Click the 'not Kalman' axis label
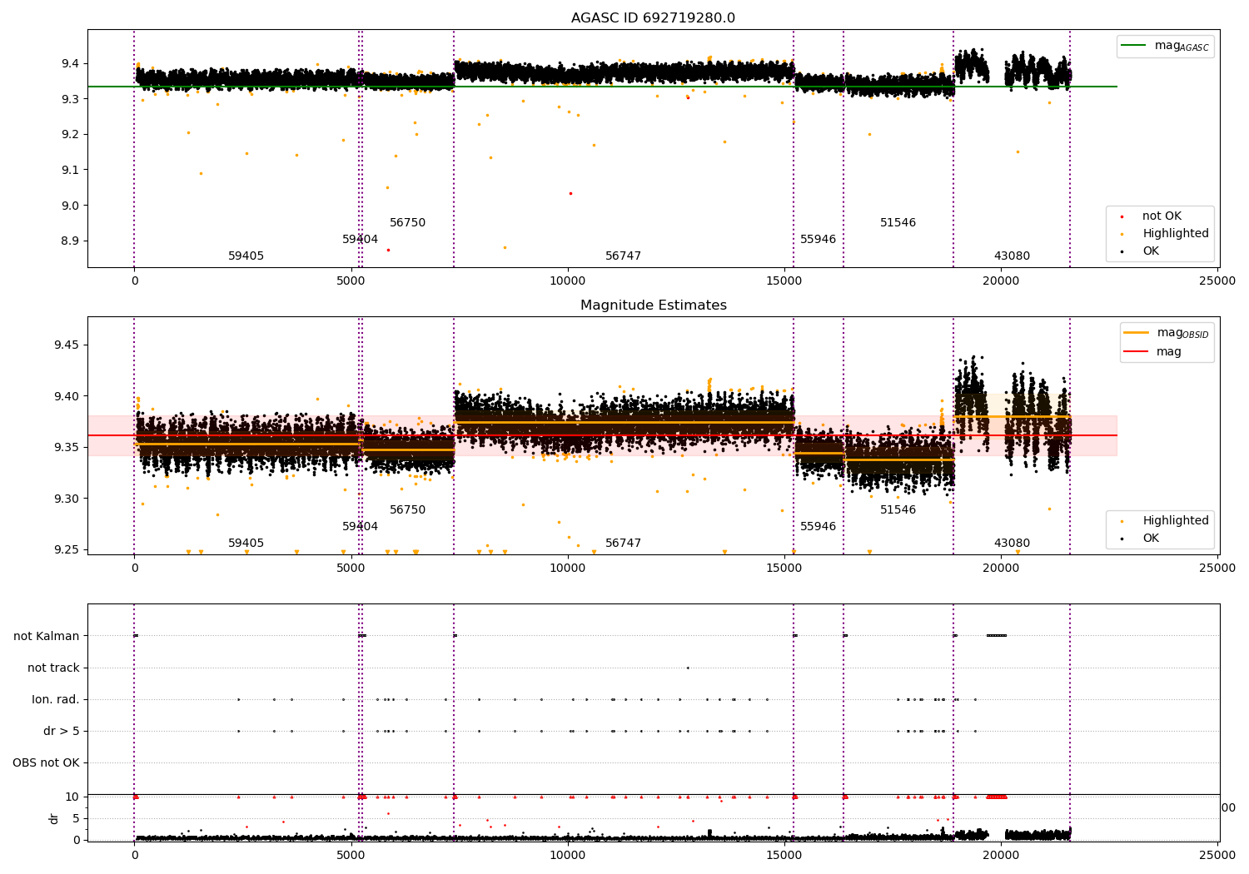 47,637
